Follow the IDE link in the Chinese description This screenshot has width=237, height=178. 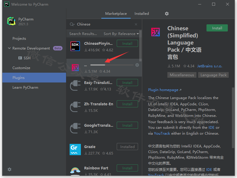209,169
